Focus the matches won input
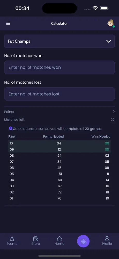 59,67
